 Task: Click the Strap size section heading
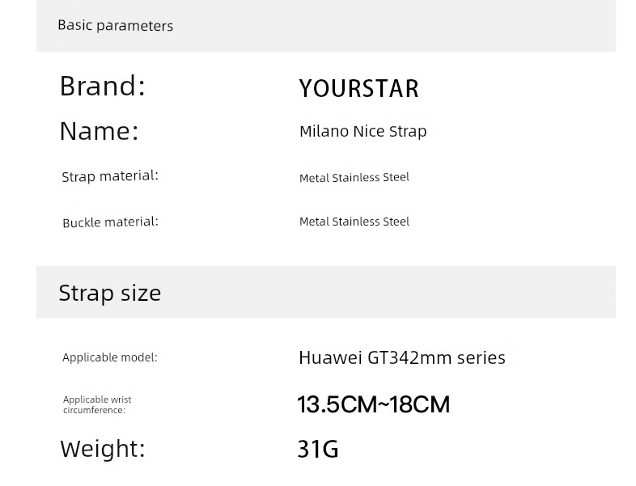pyautogui.click(x=109, y=293)
